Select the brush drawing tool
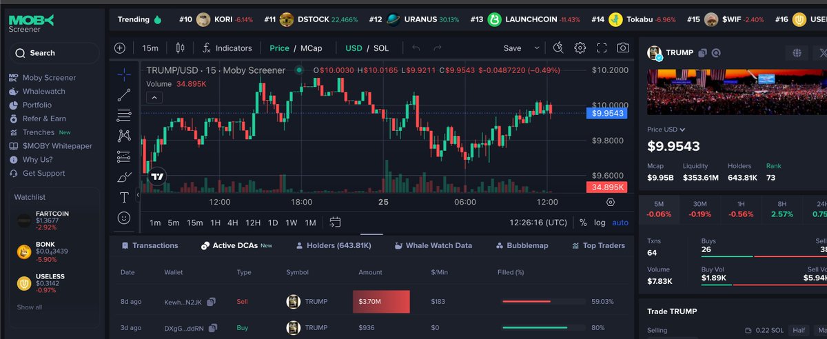The height and width of the screenshot is (339, 827). [124, 177]
